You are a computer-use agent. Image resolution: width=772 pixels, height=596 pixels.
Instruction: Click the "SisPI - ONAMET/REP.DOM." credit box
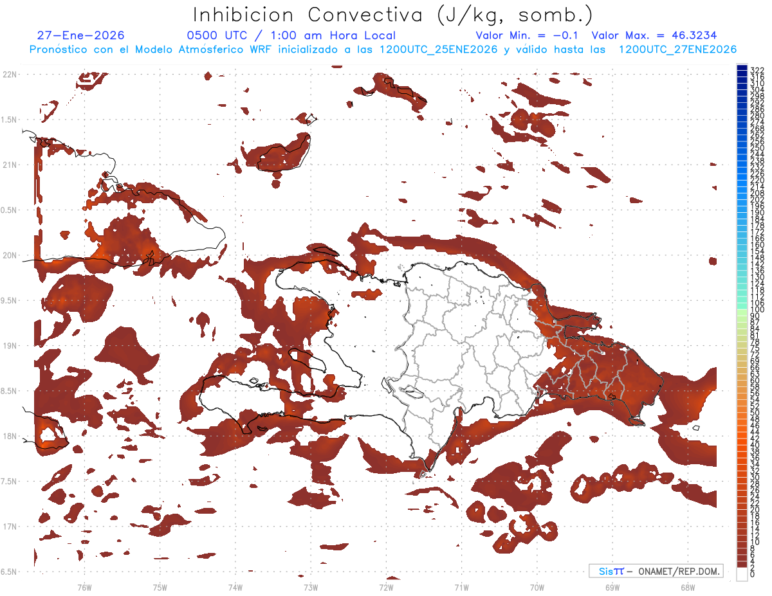tap(656, 571)
